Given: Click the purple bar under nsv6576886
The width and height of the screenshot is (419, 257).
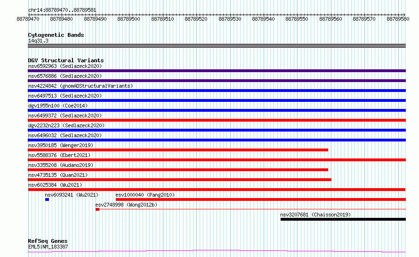Looking at the screenshot, I should tap(217, 81).
